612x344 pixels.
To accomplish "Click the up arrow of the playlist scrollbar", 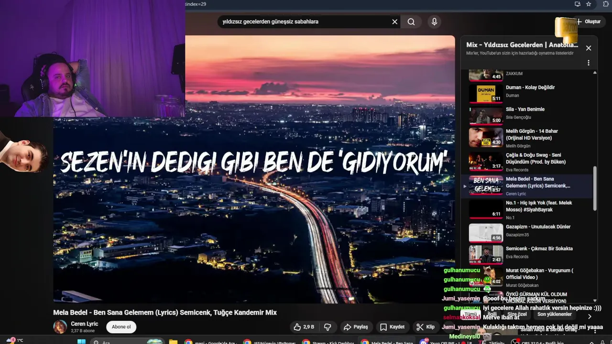I will click(595, 73).
